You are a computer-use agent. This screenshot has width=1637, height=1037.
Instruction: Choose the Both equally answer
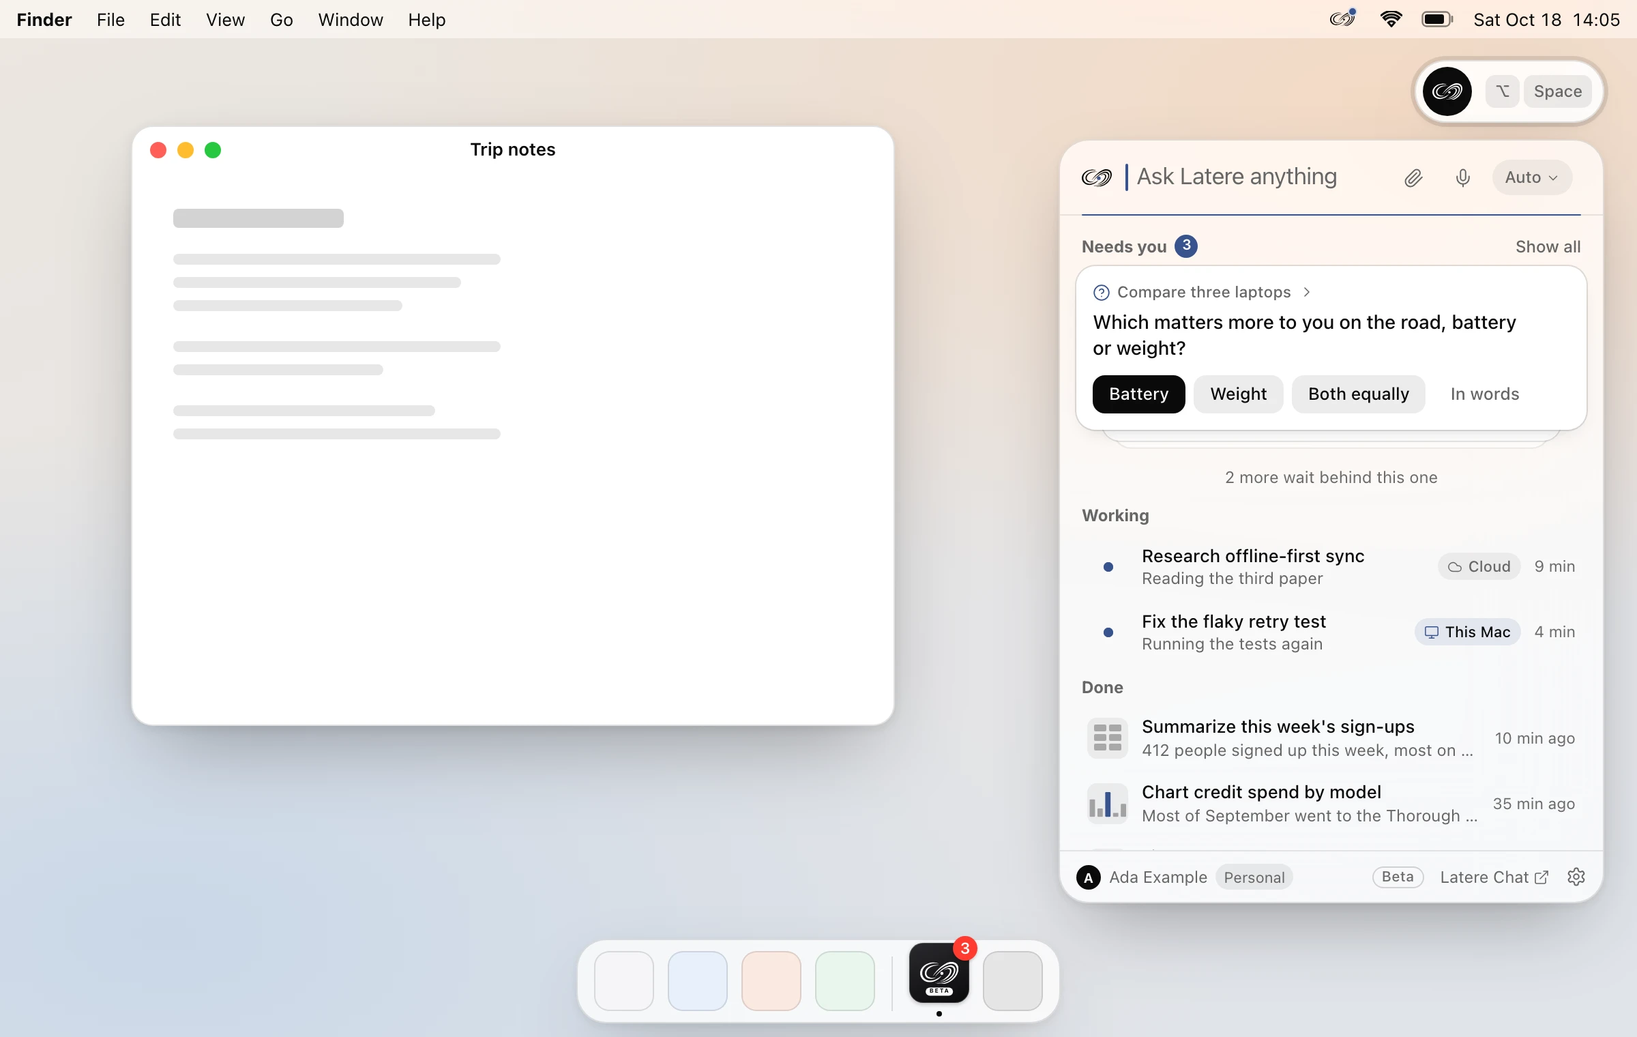(x=1358, y=394)
